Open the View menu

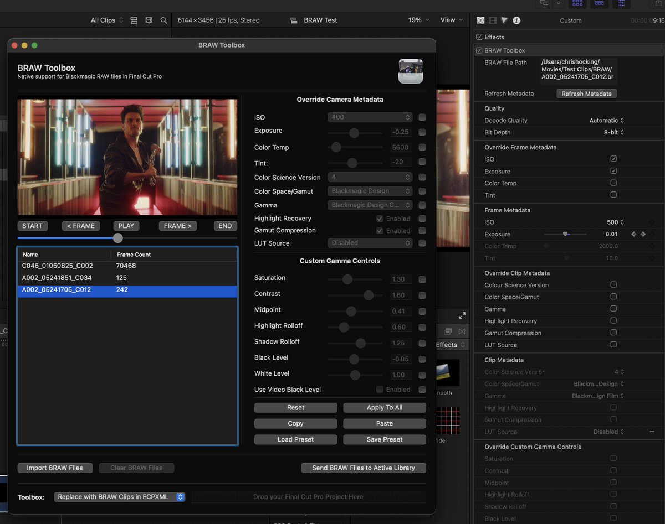[451, 20]
